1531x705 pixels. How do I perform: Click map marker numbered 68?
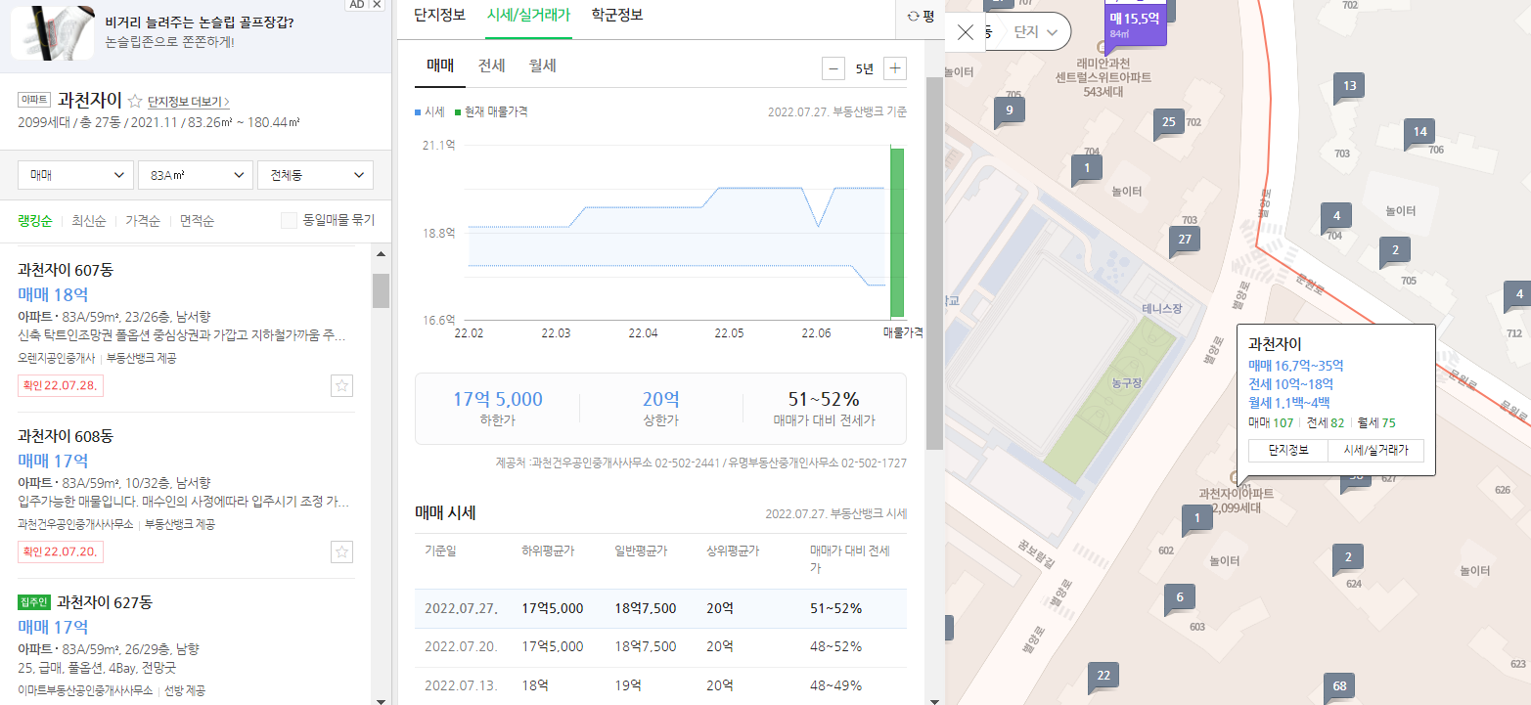pyautogui.click(x=1339, y=685)
